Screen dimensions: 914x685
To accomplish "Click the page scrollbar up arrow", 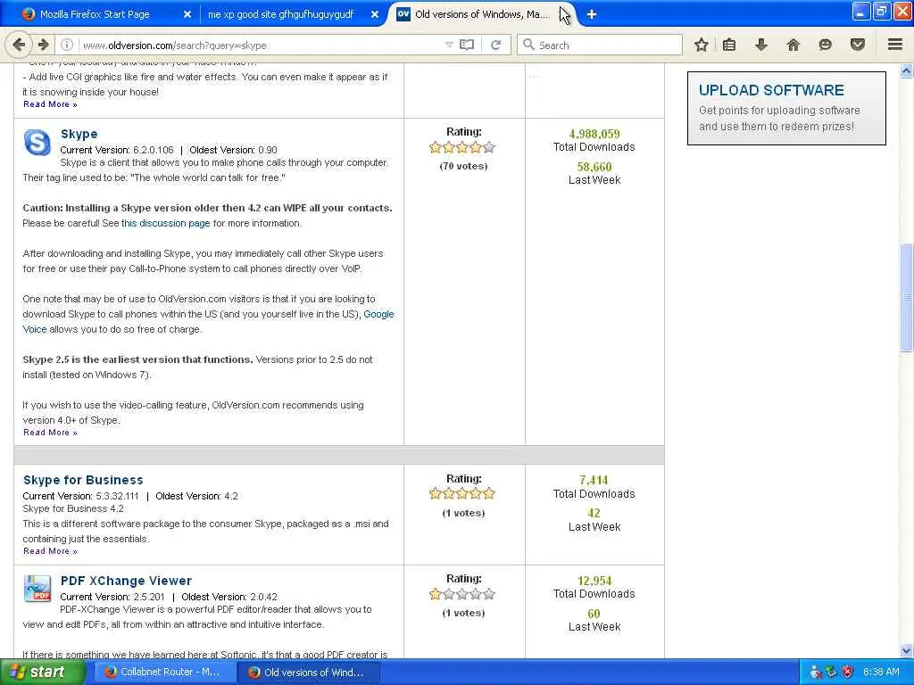I will (x=907, y=70).
